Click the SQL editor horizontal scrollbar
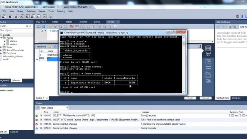Viewport: 247px width, 139px height. click(x=124, y=42)
